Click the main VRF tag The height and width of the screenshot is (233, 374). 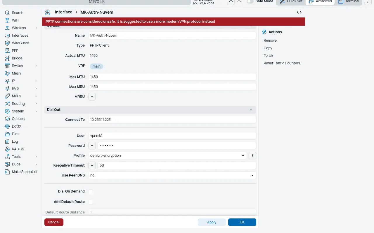pos(96,66)
